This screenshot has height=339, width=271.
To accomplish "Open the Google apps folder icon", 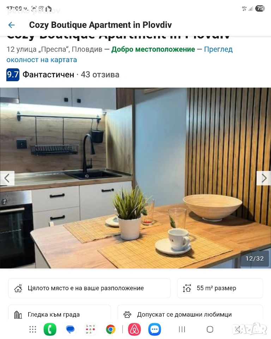I will point(90,329).
